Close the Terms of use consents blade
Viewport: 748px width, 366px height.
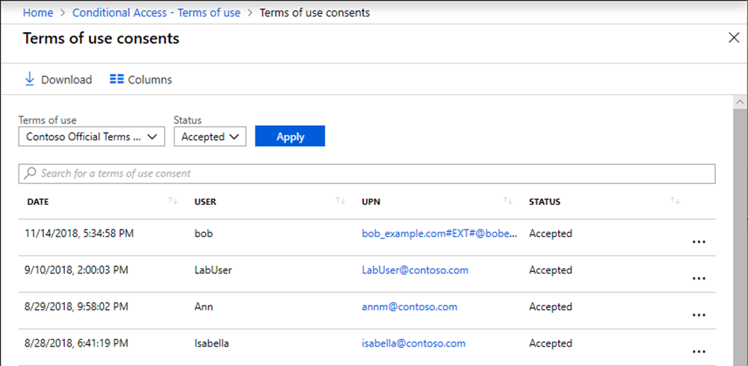[x=734, y=38]
